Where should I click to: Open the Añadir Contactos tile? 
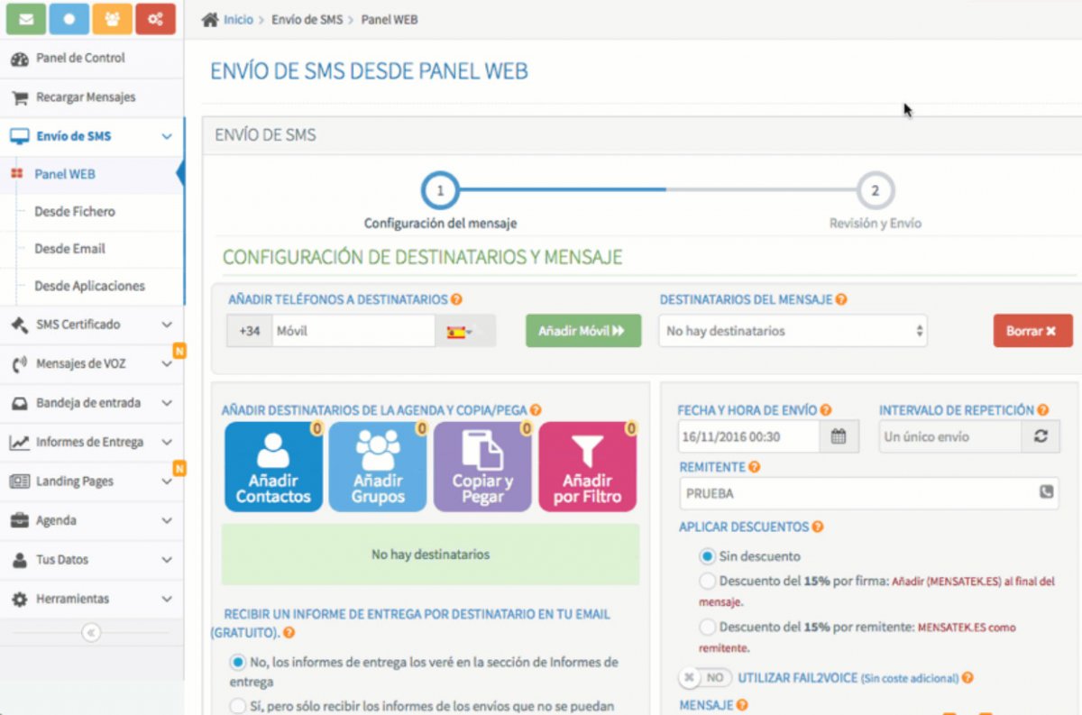(273, 467)
